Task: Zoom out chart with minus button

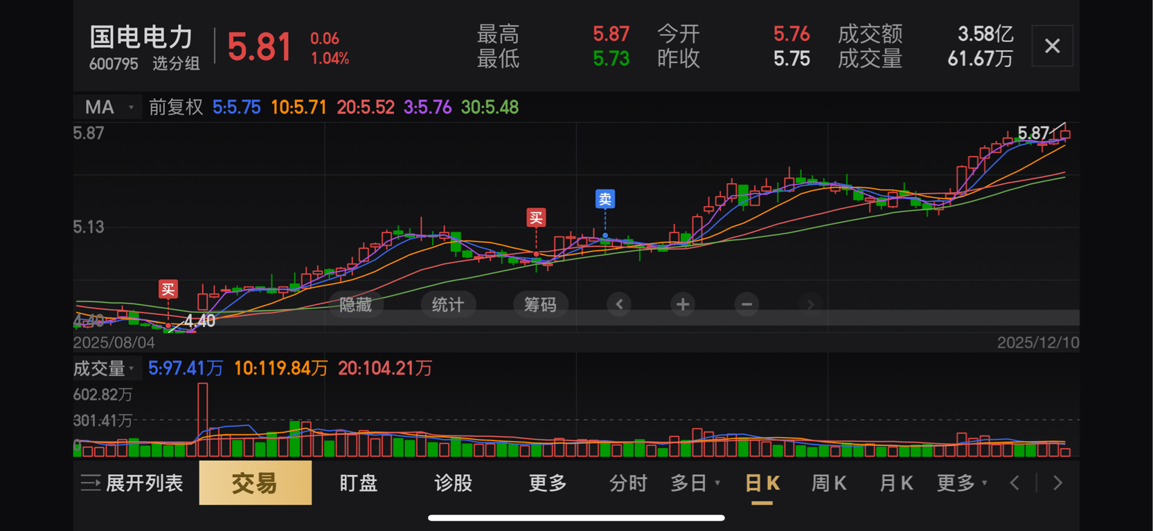Action: pos(747,304)
